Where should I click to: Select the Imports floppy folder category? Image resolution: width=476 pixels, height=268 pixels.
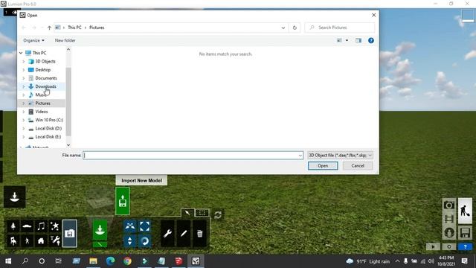click(70, 233)
